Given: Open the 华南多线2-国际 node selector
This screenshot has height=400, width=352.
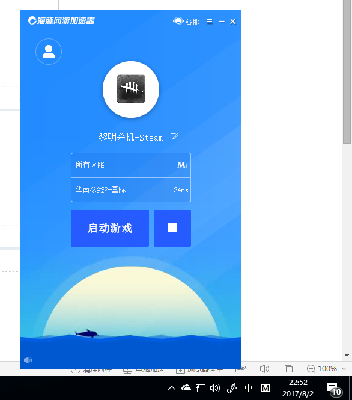Looking at the screenshot, I should tap(131, 190).
